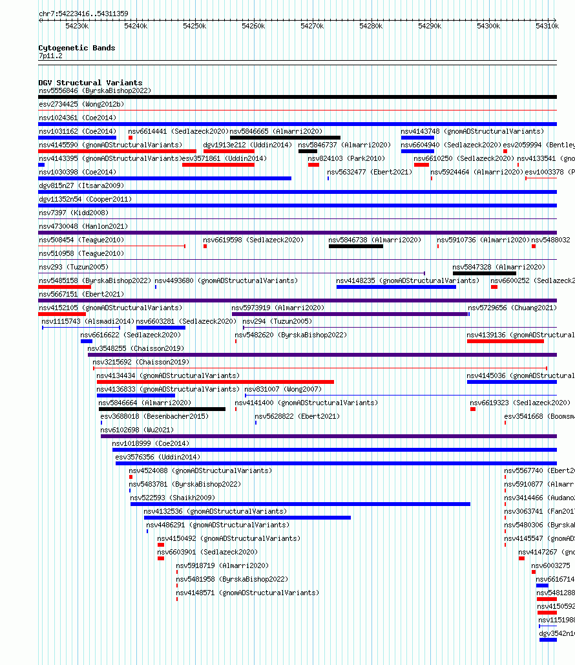This screenshot has width=575, height=665.
Task: Click nsv294 (Tuzun2005) label
Action: click(277, 321)
